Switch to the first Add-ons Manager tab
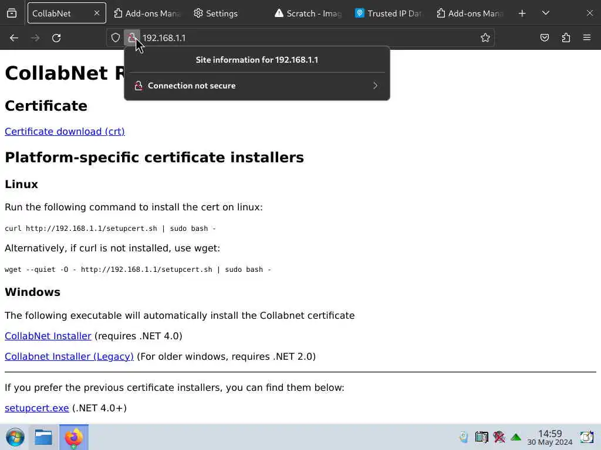 pos(147,13)
